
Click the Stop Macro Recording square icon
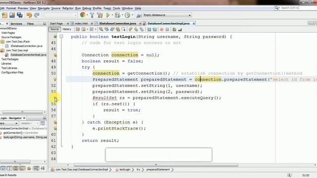point(167,30)
